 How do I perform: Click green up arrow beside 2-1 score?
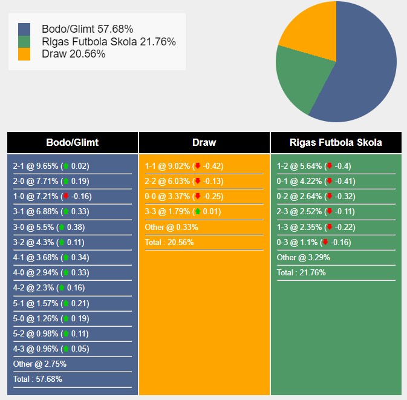pos(66,166)
